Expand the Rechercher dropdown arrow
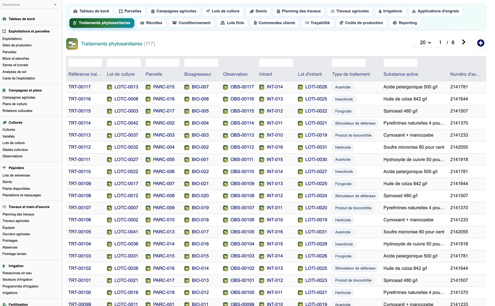 [x=55, y=5]
